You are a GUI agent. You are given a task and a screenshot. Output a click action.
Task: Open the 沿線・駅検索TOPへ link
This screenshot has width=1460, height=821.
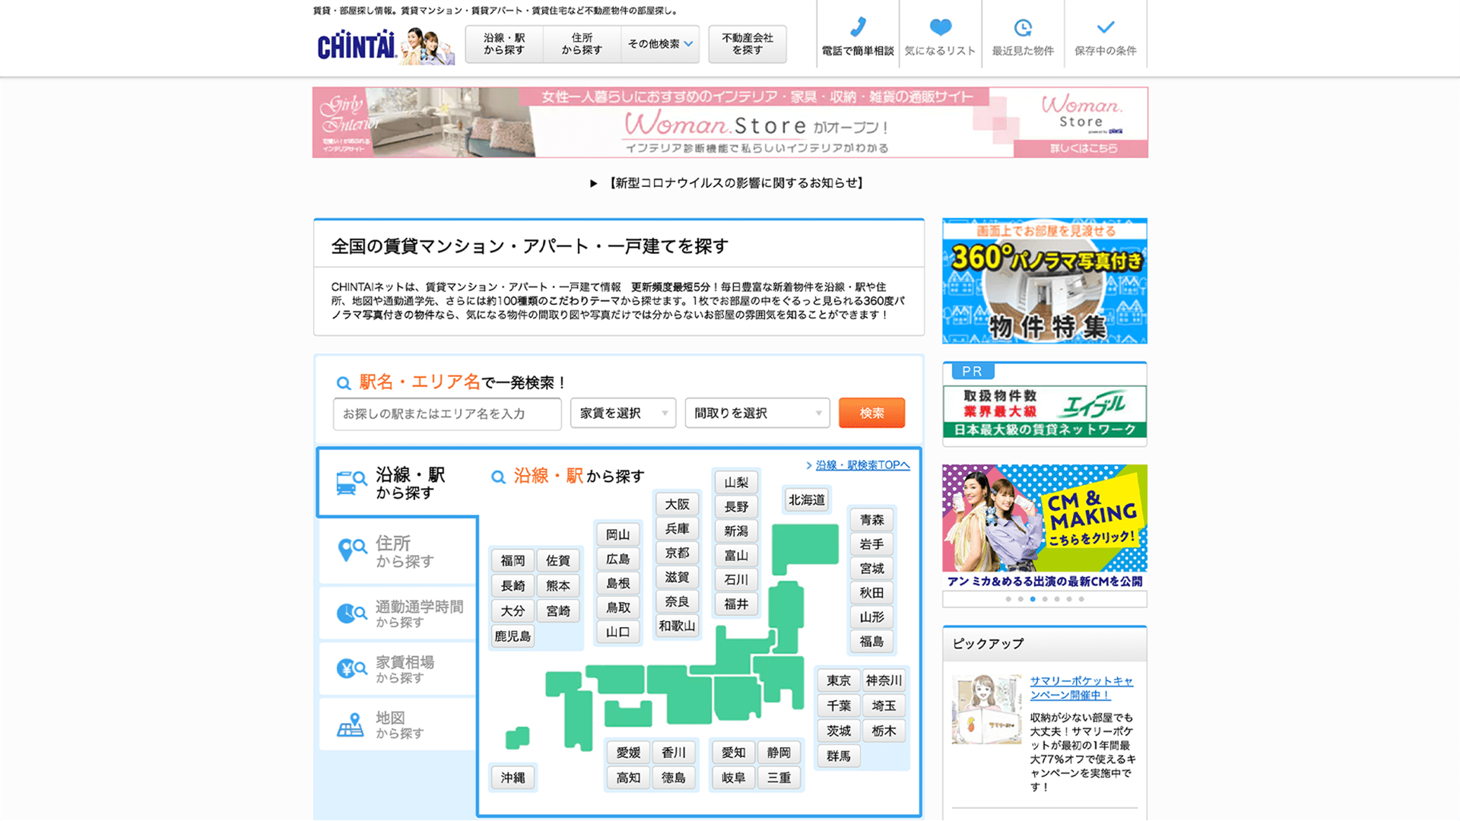click(x=862, y=465)
